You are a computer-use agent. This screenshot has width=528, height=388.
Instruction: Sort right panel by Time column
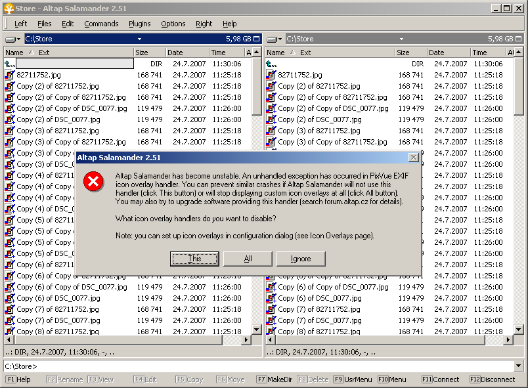(488, 53)
